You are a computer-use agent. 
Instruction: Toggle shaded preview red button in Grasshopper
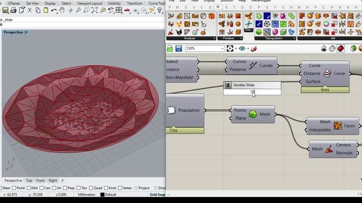pyautogui.click(x=341, y=48)
